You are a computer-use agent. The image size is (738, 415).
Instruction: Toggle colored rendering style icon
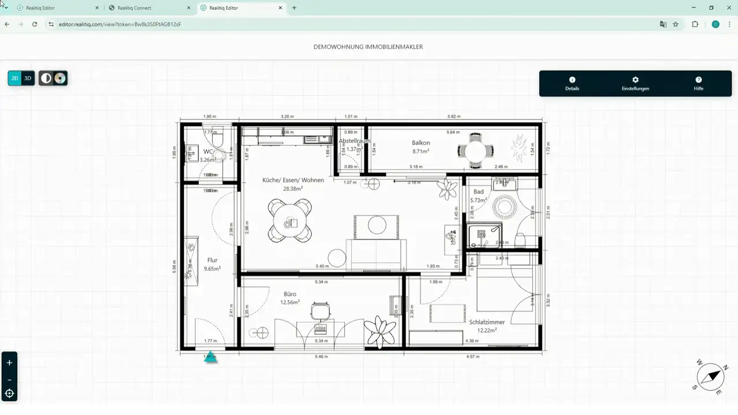coord(60,78)
